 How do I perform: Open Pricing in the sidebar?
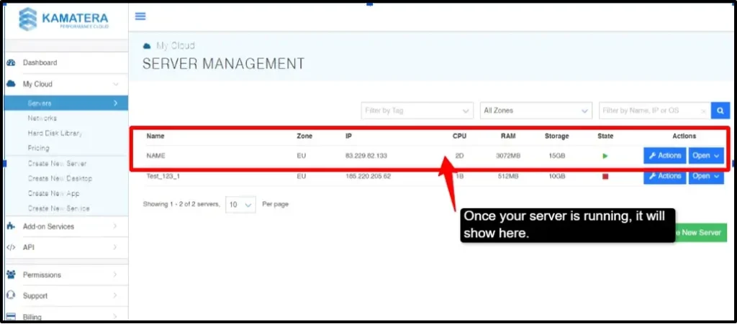(x=38, y=148)
